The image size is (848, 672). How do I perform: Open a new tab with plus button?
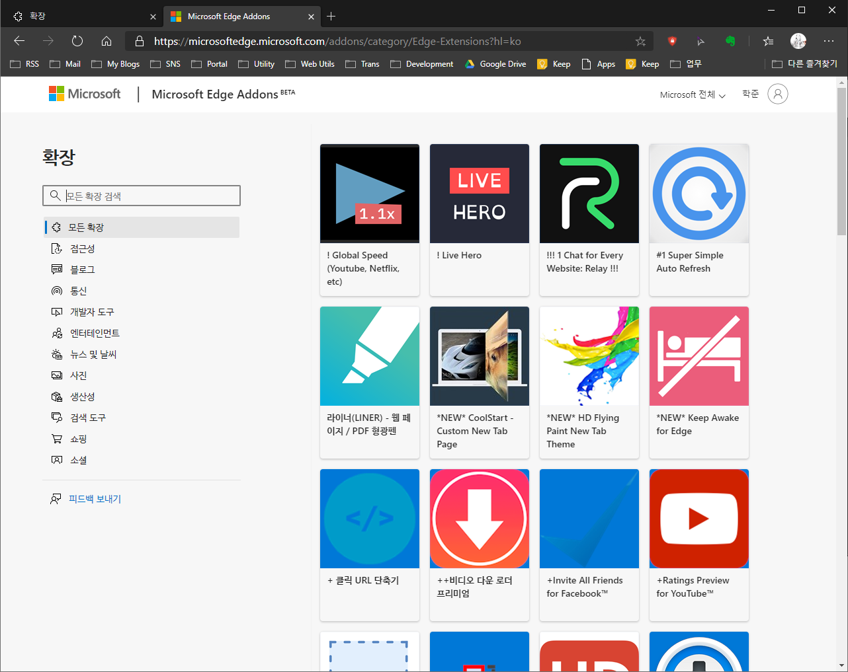[x=331, y=16]
